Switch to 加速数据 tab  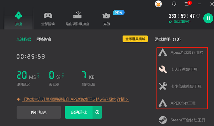24,39
